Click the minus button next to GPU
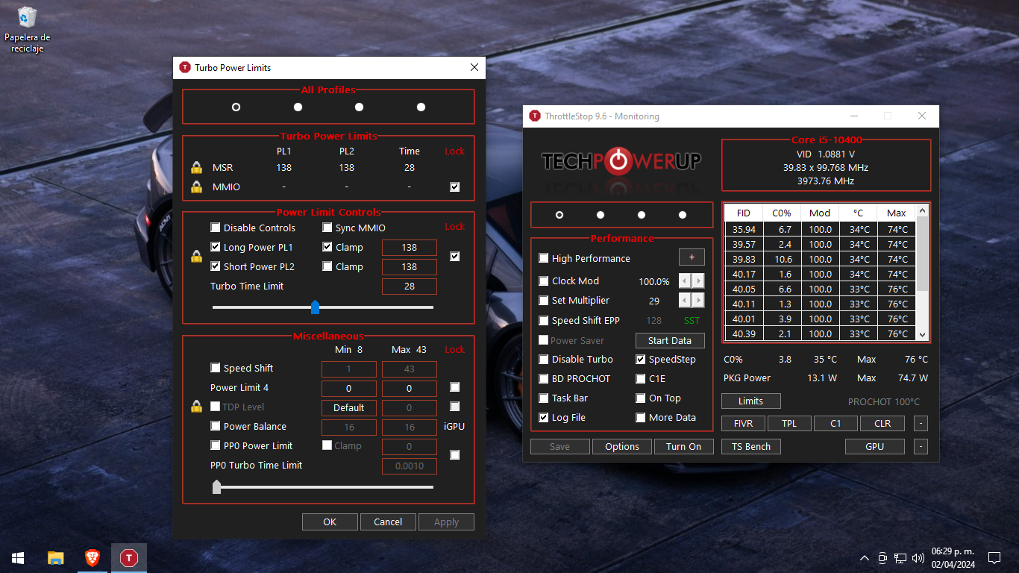Screen dimensions: 1019x573 coord(921,447)
